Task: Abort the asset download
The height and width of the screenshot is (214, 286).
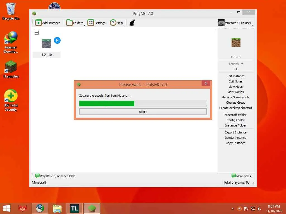Action: [x=143, y=111]
